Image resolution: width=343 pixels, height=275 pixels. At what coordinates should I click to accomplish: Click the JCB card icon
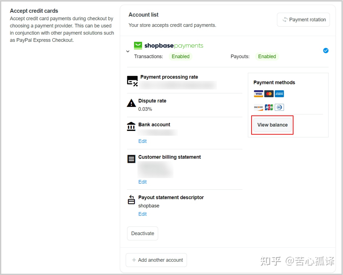(269, 107)
